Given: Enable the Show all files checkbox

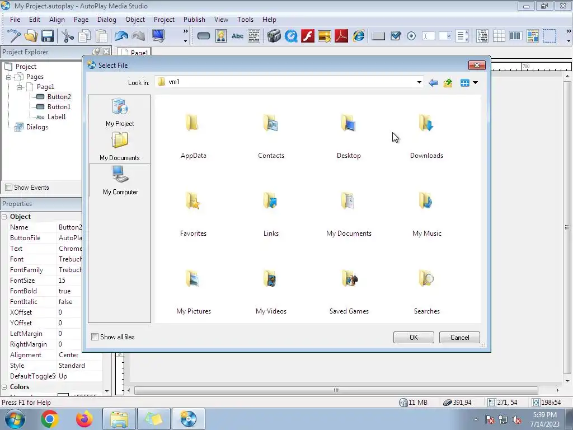Looking at the screenshot, I should click(x=95, y=336).
